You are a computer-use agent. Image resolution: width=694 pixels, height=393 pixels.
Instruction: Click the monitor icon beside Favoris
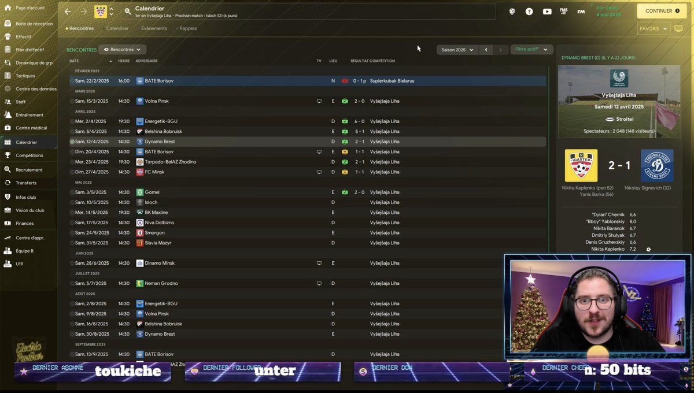coord(678,28)
